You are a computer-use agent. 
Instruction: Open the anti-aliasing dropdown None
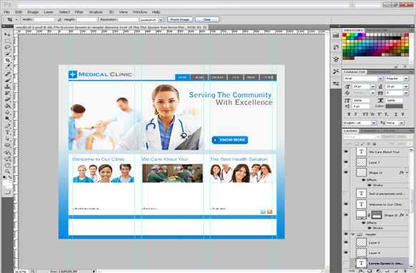402,123
